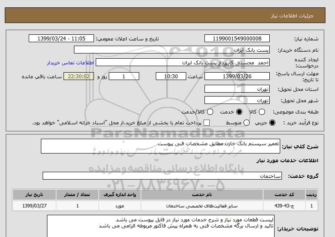This screenshot has height=237, width=335.
Task: Click the deadline date field 1399/03/26
Action: point(237,76)
